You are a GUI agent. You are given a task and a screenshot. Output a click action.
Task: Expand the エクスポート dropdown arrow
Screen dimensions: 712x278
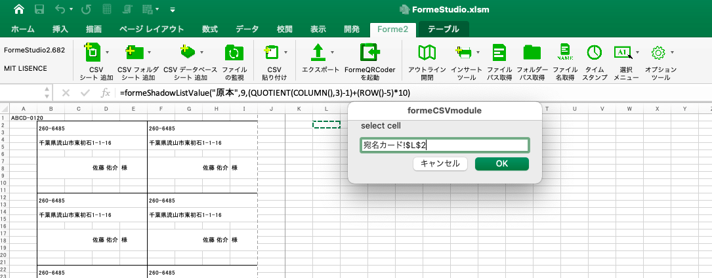tap(332, 52)
